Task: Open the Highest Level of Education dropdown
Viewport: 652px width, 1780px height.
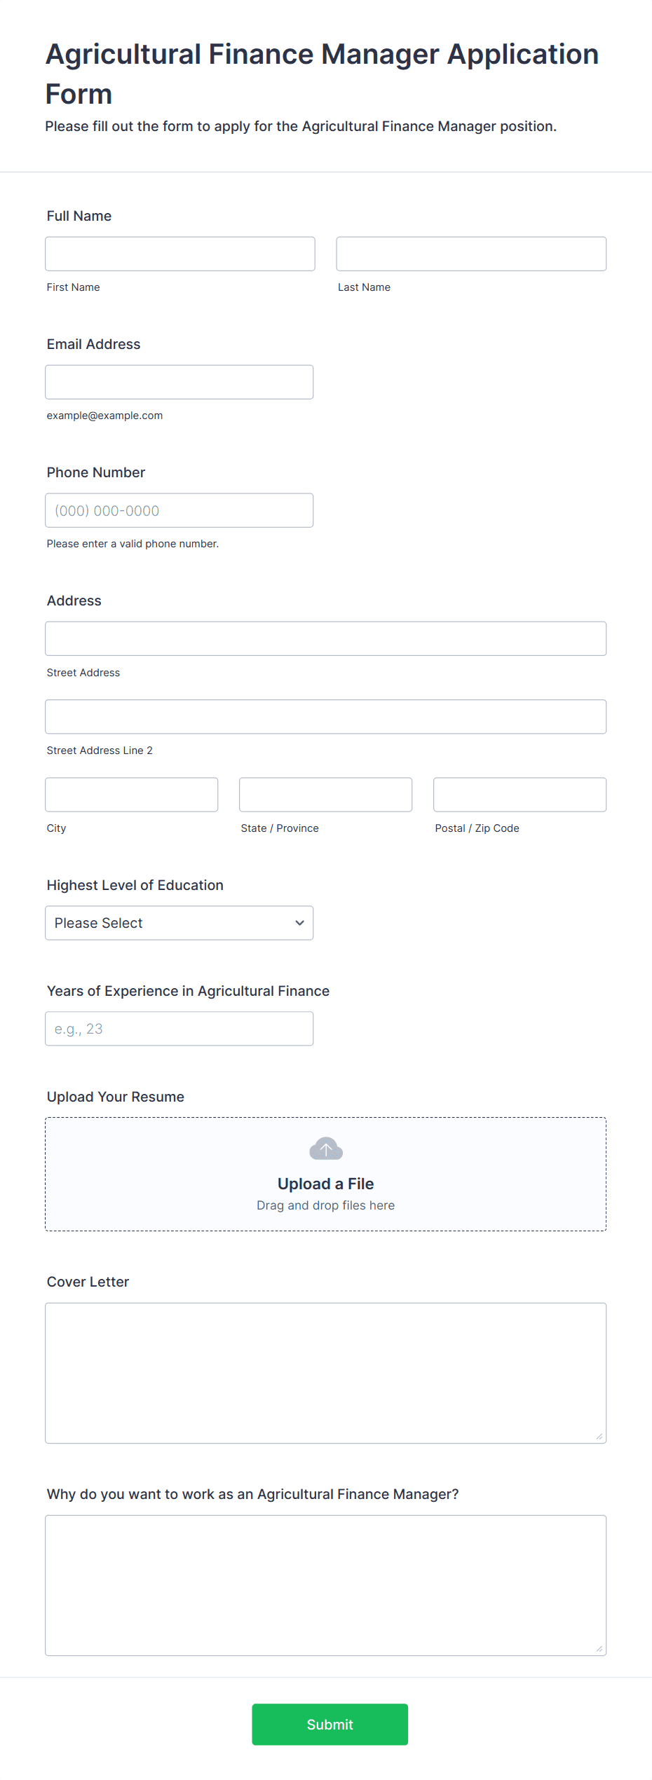Action: 179,923
